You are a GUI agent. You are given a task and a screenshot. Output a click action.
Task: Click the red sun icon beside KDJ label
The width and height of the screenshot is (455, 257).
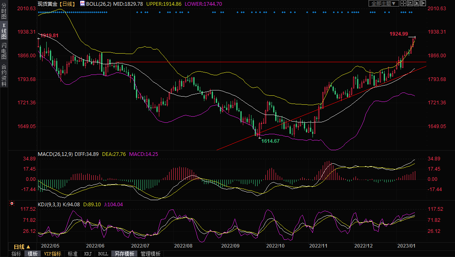[x=12, y=203]
